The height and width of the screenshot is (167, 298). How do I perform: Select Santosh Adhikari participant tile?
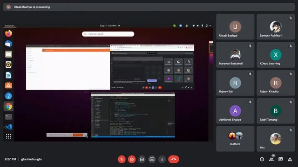pyautogui.click(x=276, y=27)
